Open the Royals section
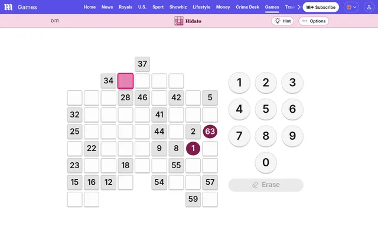Image resolution: width=378 pixels, height=236 pixels. tap(125, 7)
